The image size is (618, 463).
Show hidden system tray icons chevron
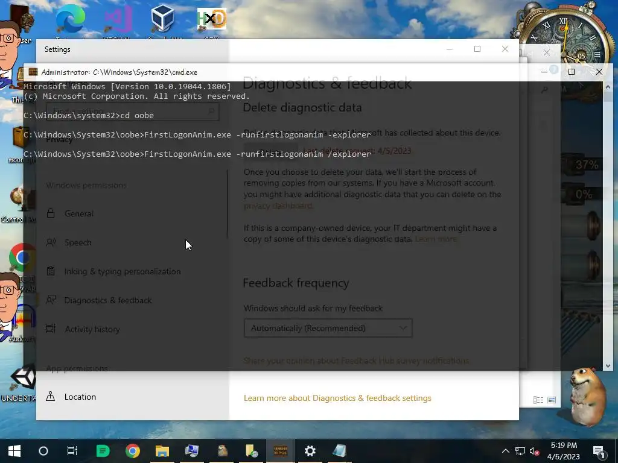[x=505, y=451]
